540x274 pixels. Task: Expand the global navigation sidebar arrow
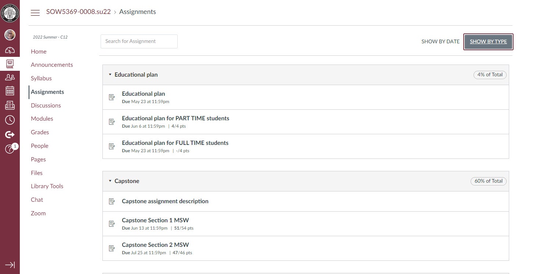point(10,265)
